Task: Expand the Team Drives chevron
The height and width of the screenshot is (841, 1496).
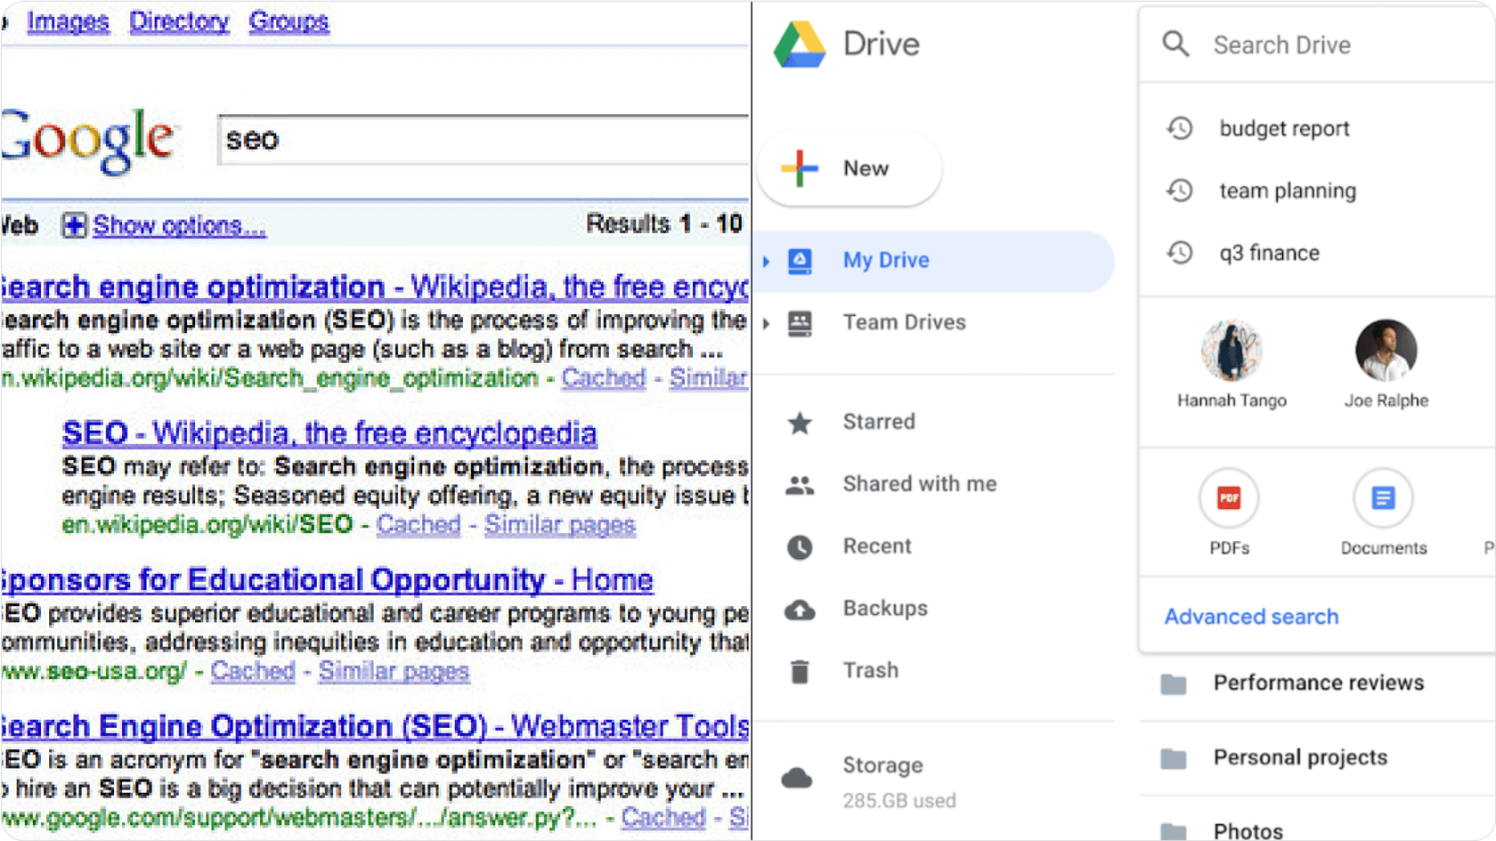Action: (x=767, y=323)
